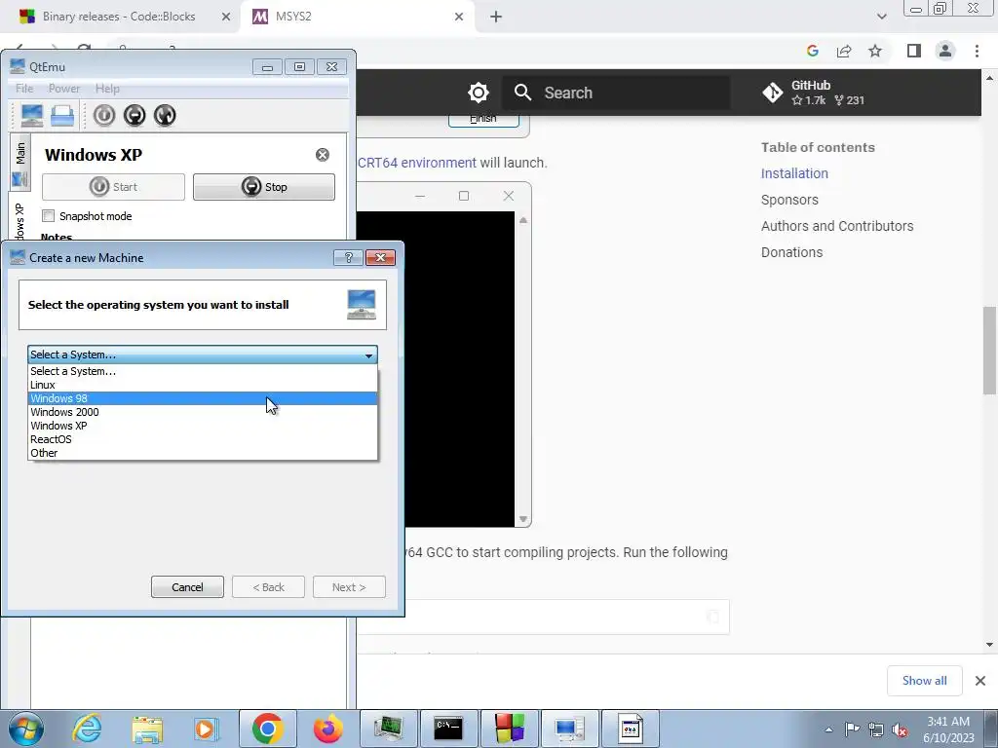The height and width of the screenshot is (748, 998).
Task: Show hidden tray icons arrow
Action: [x=828, y=729]
